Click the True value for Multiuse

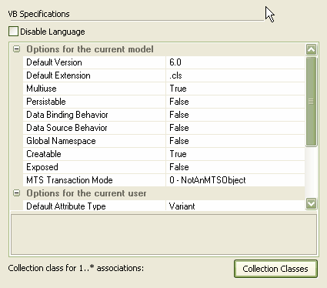235,89
